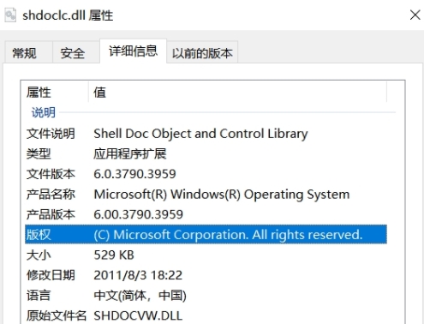Select the 说明 group heading
This screenshot has width=424, height=324.
coord(44,112)
